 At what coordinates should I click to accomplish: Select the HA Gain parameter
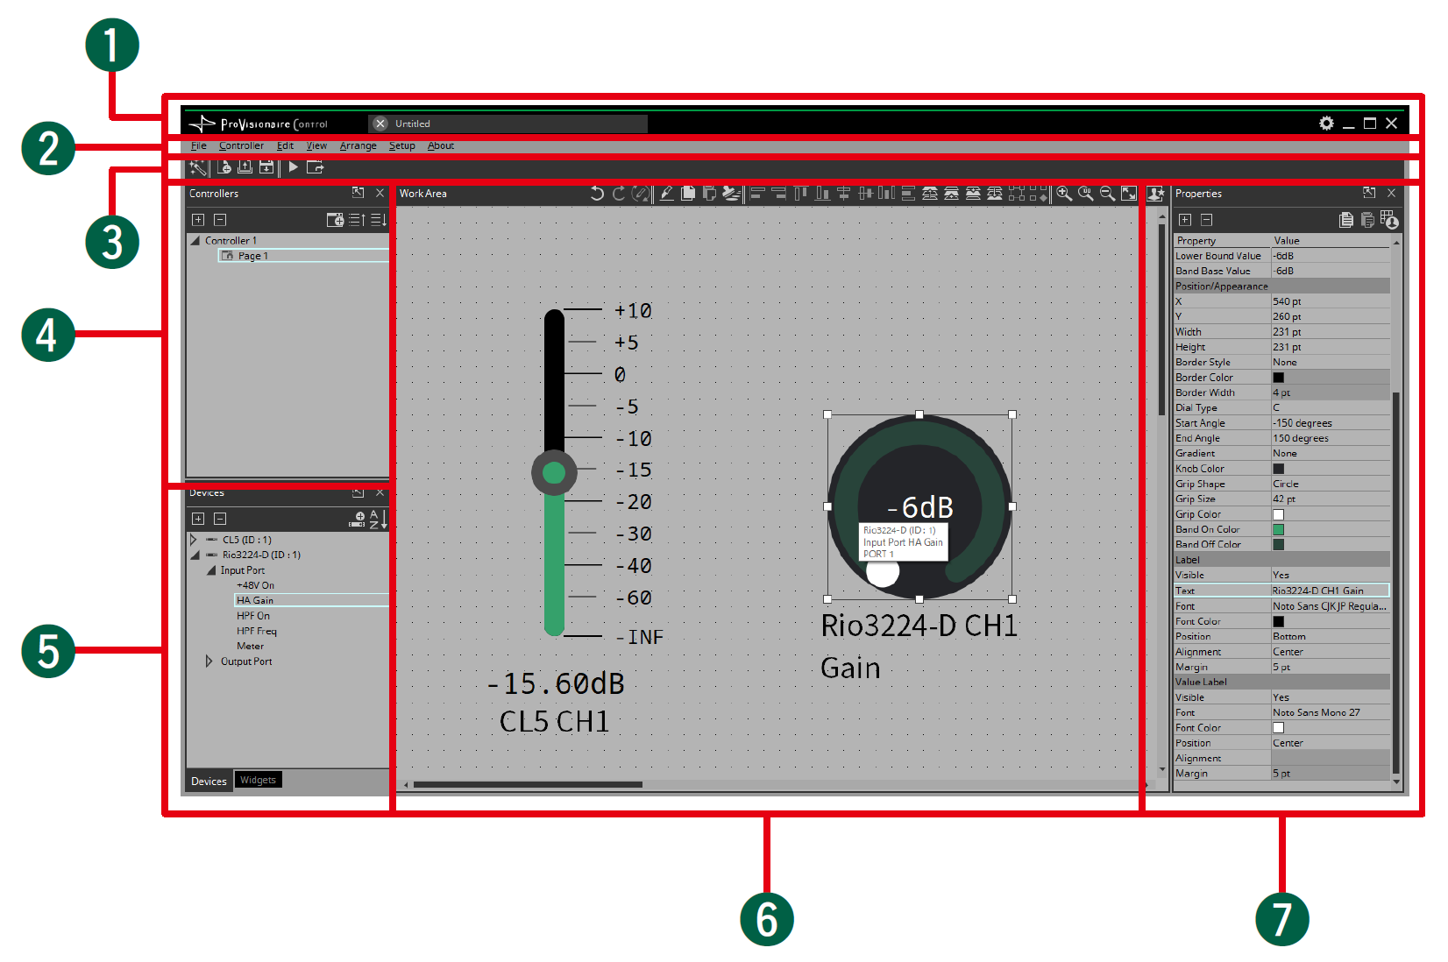311,600
